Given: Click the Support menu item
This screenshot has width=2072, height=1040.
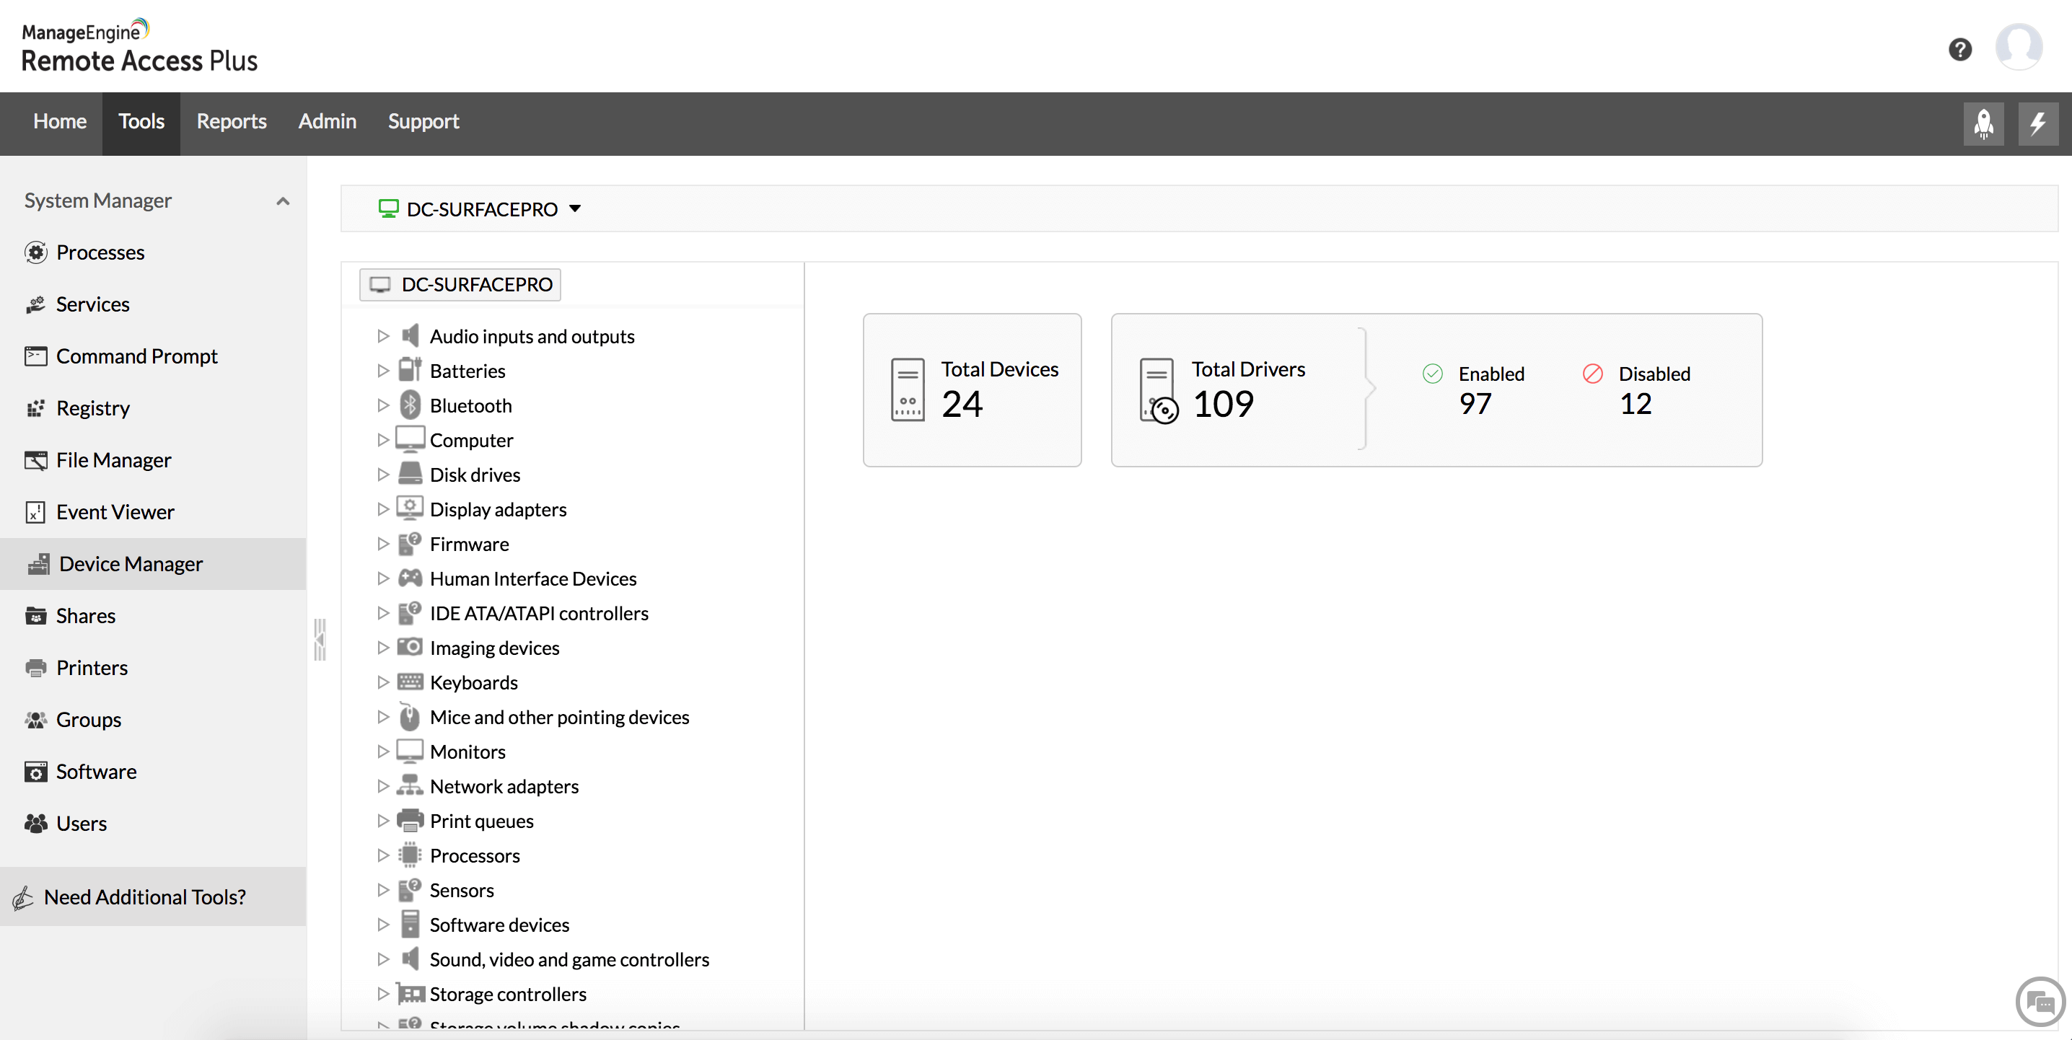Looking at the screenshot, I should 424,120.
